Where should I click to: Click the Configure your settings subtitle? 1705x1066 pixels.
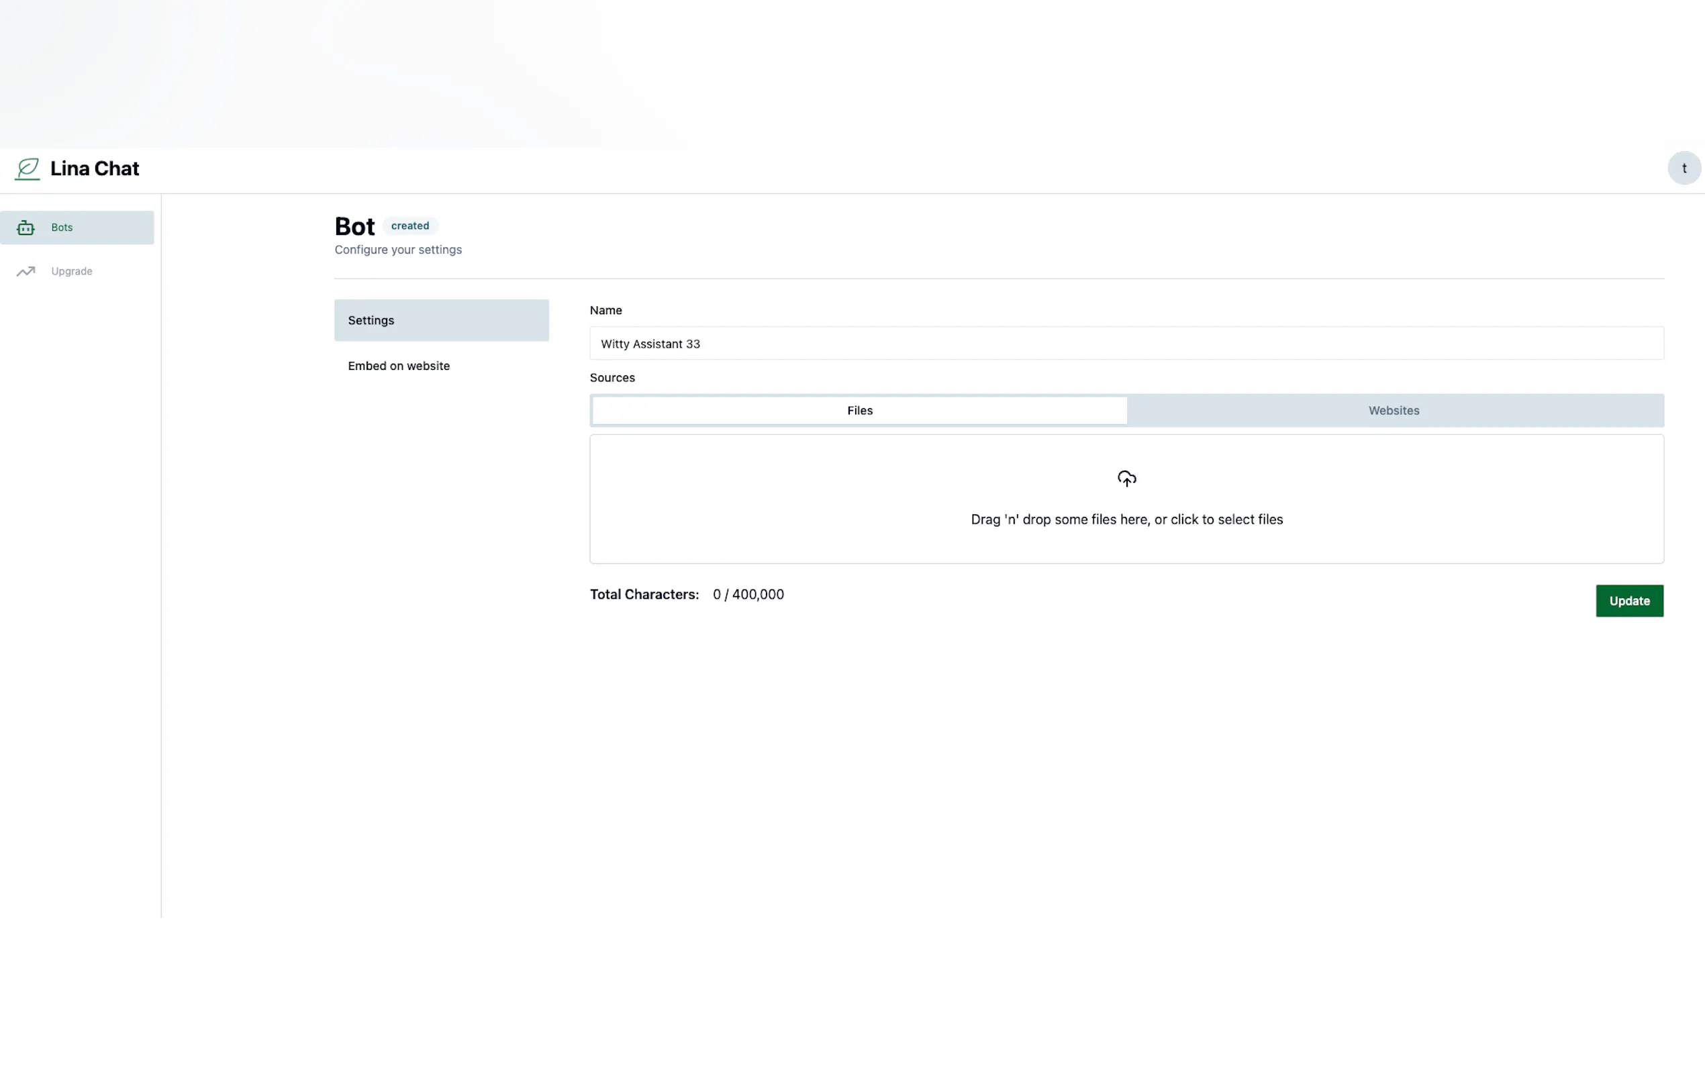[398, 250]
